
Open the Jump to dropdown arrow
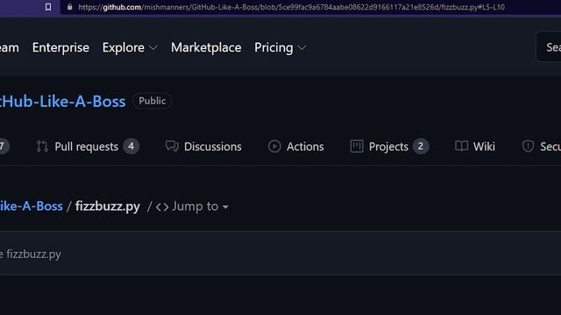pos(225,206)
